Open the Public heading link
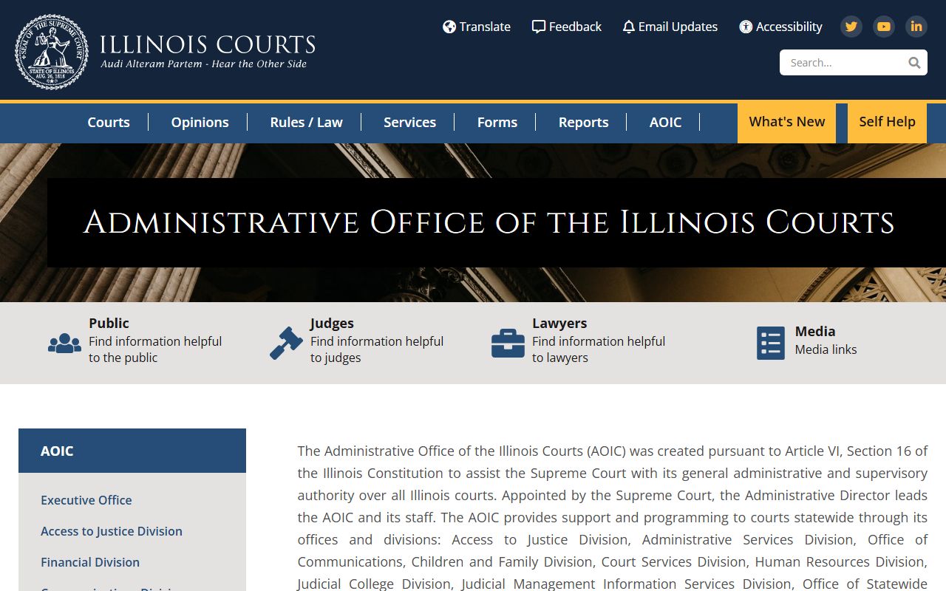This screenshot has height=591, width=946. pos(109,323)
